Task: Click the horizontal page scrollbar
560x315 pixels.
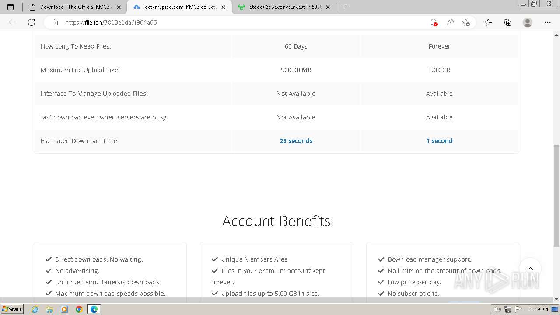Action: point(276,300)
